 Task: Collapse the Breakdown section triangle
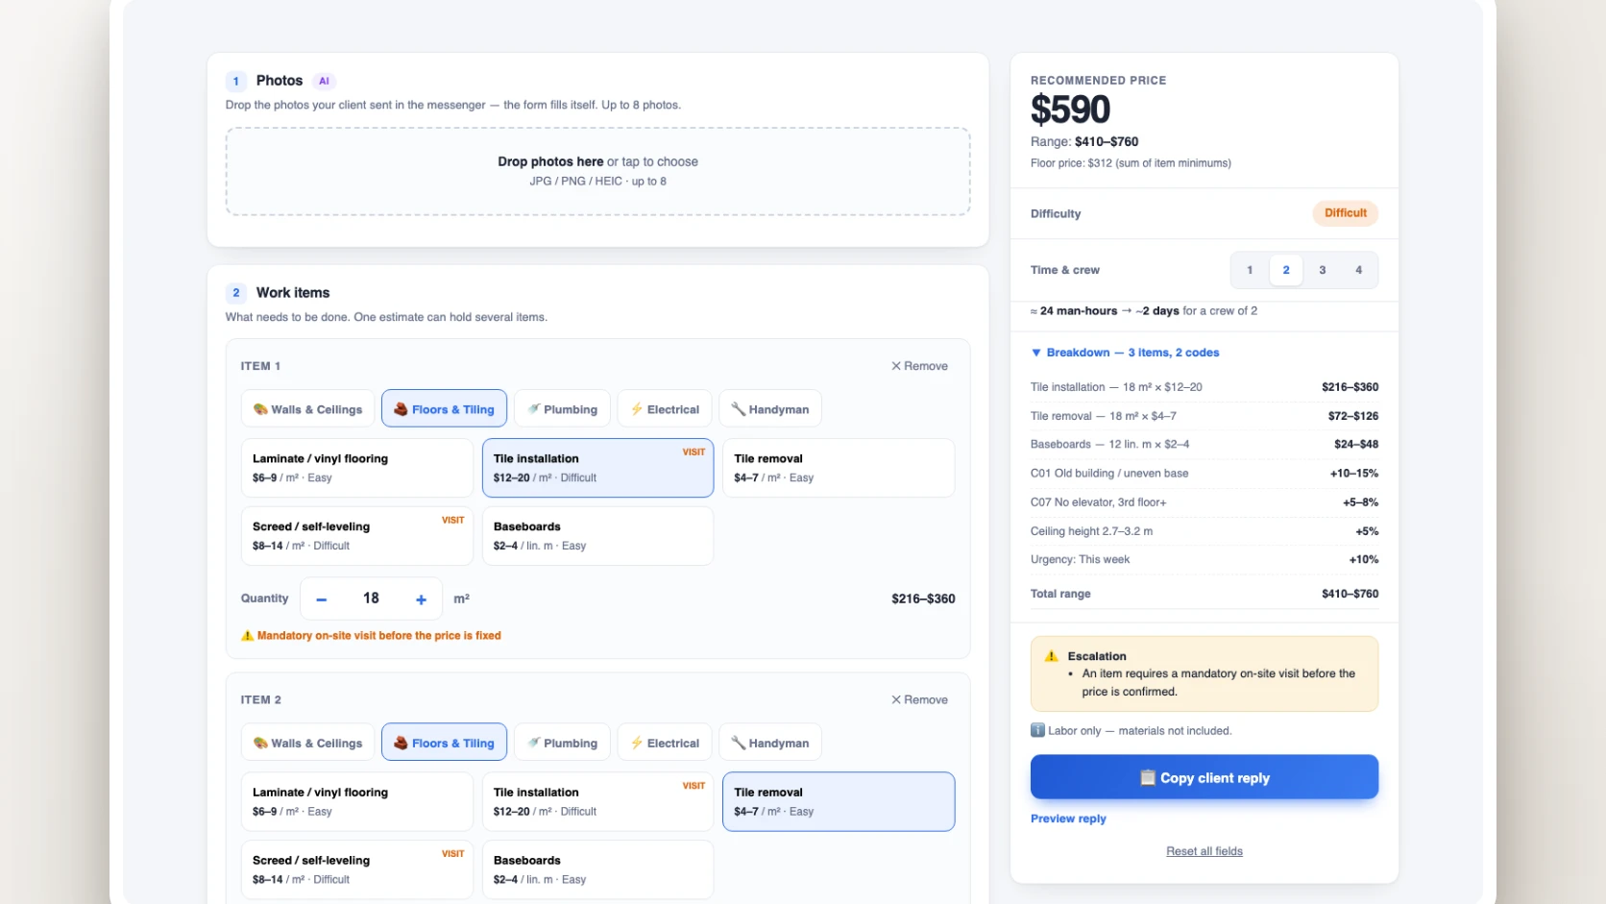[x=1036, y=353]
